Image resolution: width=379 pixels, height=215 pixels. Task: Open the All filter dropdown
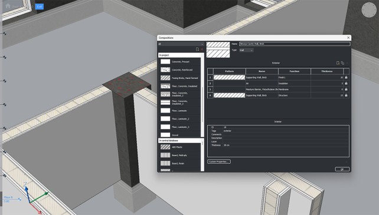tap(181, 44)
